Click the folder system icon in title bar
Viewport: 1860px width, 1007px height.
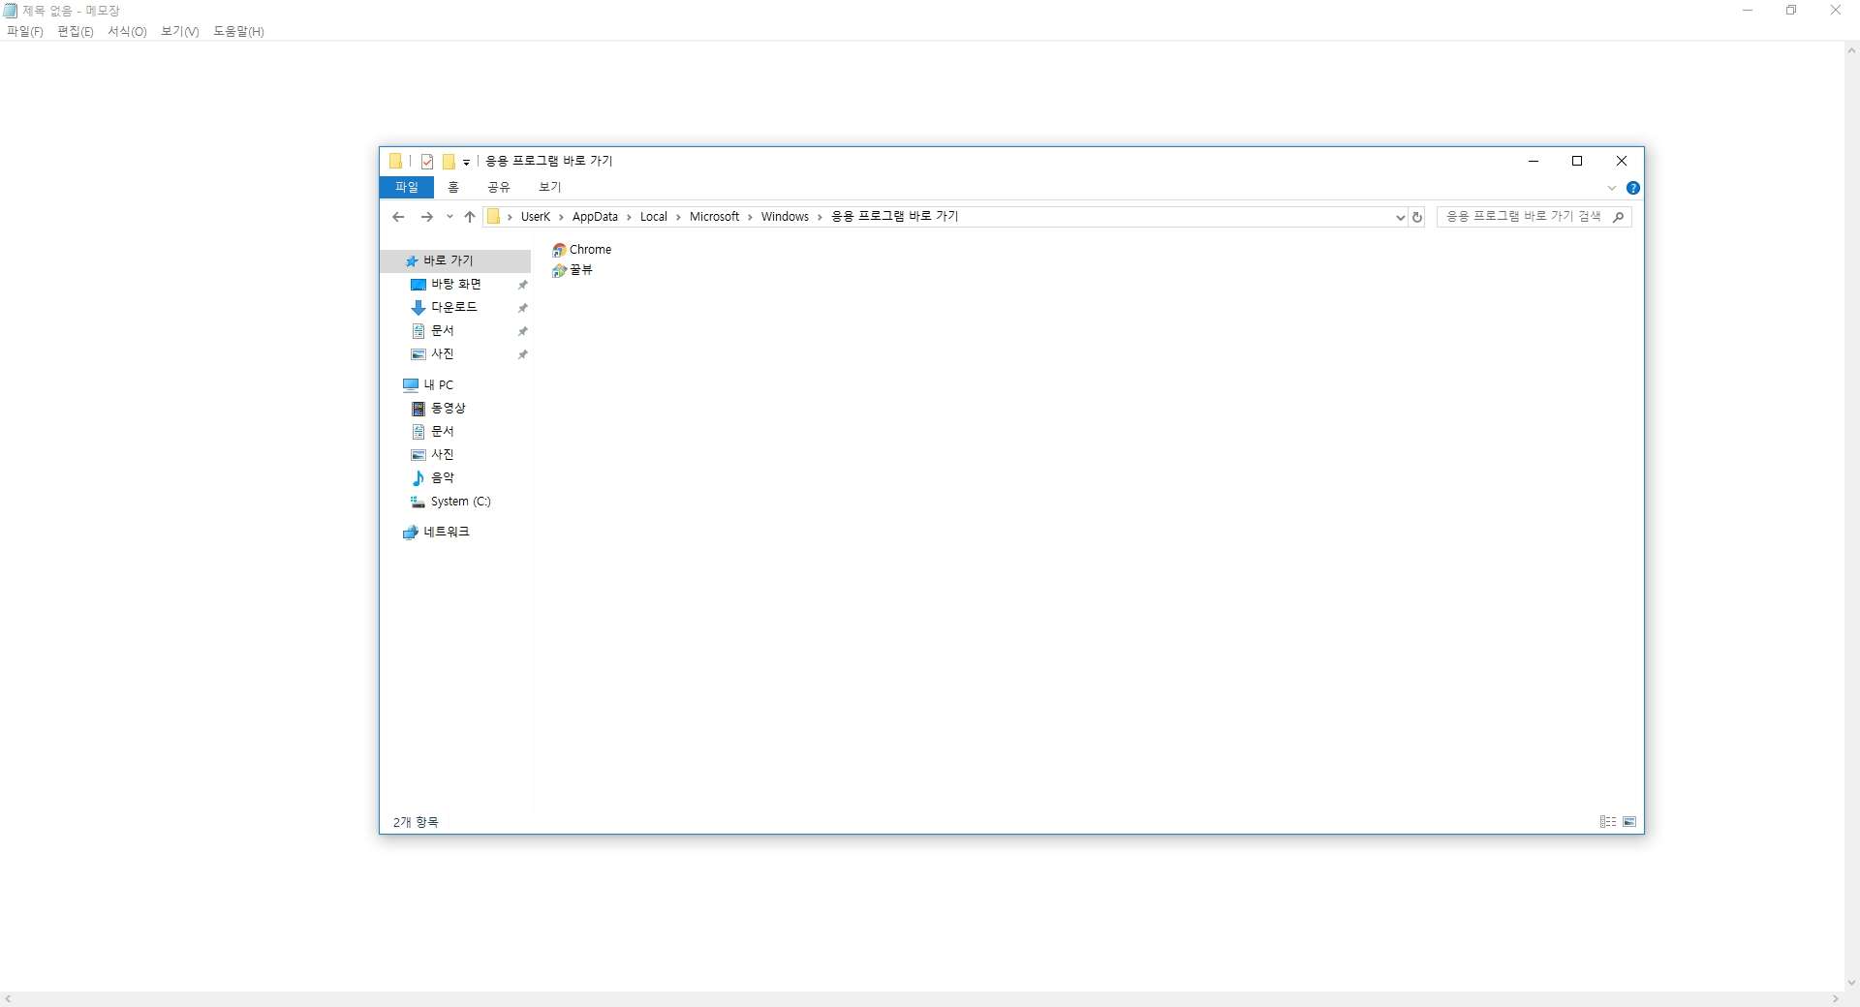click(395, 161)
